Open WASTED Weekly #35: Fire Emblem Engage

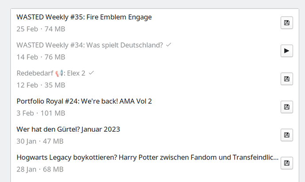click(84, 17)
